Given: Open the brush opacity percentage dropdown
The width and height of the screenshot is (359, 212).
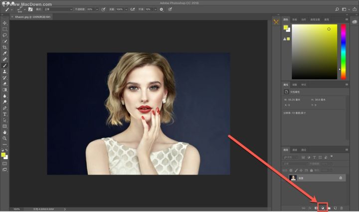Looking at the screenshot, I should click(97, 9).
